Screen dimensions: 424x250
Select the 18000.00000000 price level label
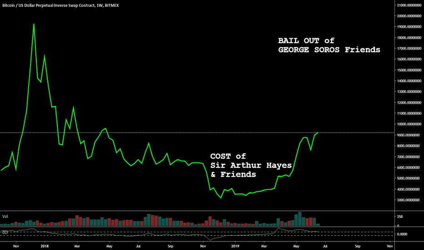click(x=409, y=38)
